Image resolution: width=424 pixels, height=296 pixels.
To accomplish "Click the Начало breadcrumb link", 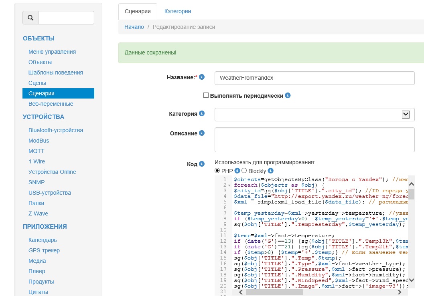I will pos(134,27).
